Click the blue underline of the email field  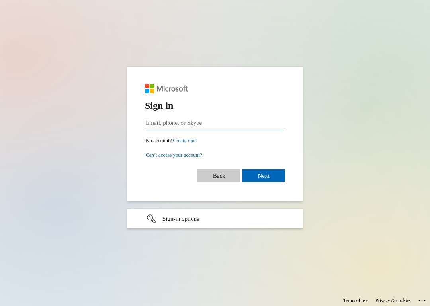pos(215,130)
